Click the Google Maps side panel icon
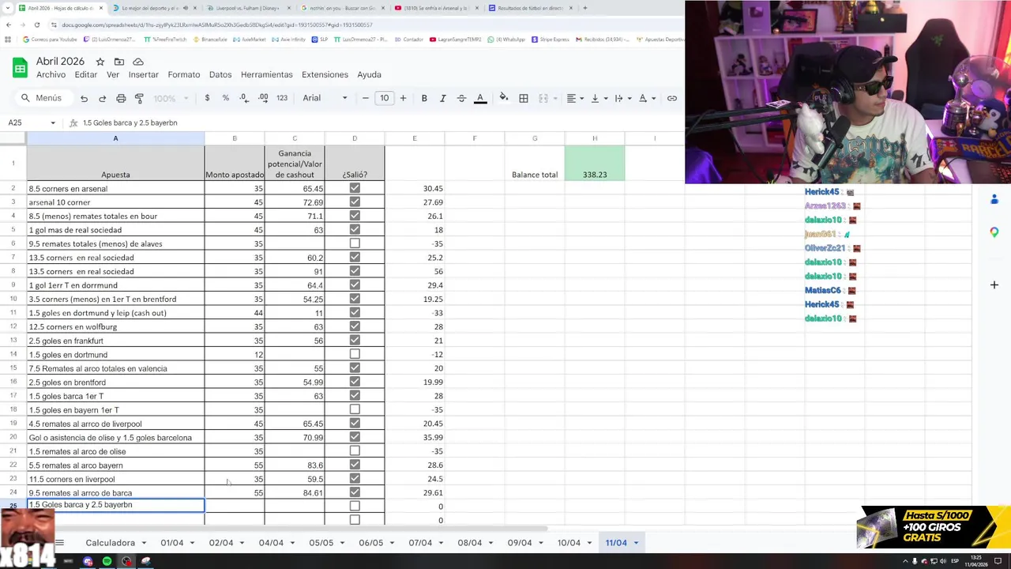This screenshot has width=1011, height=569. pyautogui.click(x=994, y=232)
